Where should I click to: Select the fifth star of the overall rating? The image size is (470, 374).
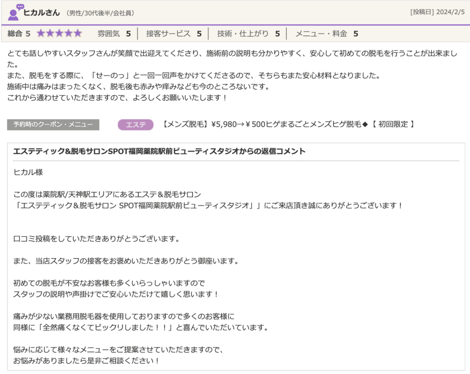coord(76,33)
